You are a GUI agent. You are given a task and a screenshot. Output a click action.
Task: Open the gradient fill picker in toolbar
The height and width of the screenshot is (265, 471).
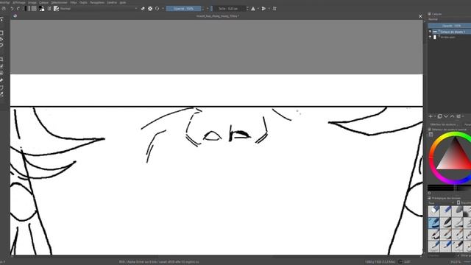tap(27, 9)
